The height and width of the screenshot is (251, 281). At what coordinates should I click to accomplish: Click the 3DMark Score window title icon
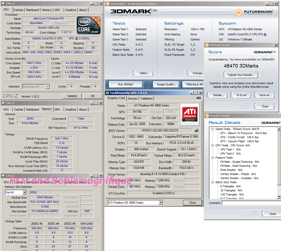[x=207, y=45]
